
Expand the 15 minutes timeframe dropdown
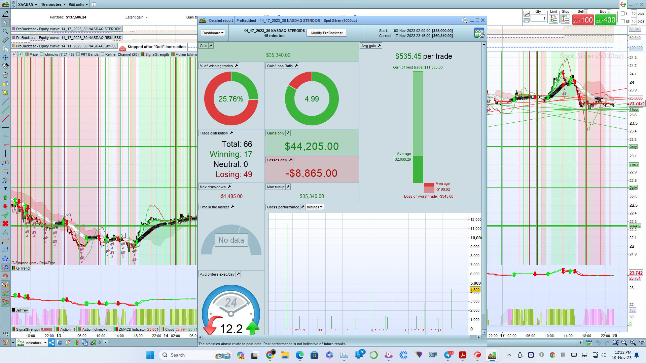[53, 5]
